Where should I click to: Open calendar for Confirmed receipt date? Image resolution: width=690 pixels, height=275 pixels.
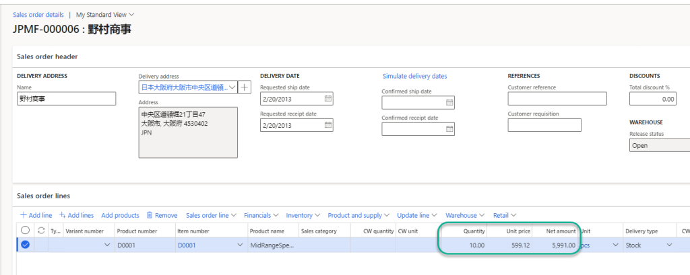click(x=449, y=129)
